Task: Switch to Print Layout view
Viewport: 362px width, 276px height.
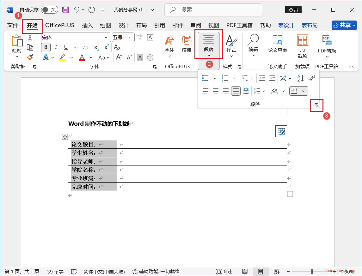Action: (261, 271)
